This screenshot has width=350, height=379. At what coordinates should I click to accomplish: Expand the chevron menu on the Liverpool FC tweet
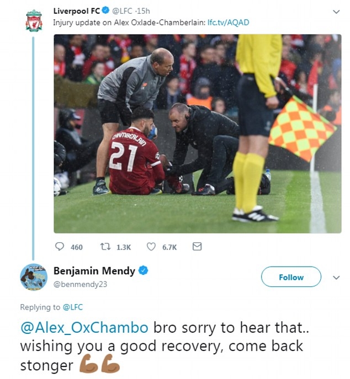(336, 12)
